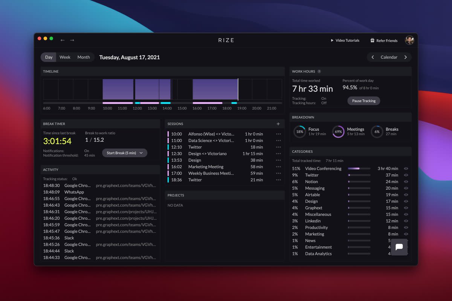Viewport: 452px width, 301px height.
Task: Open the Work Hours help icon
Action: coord(319,71)
